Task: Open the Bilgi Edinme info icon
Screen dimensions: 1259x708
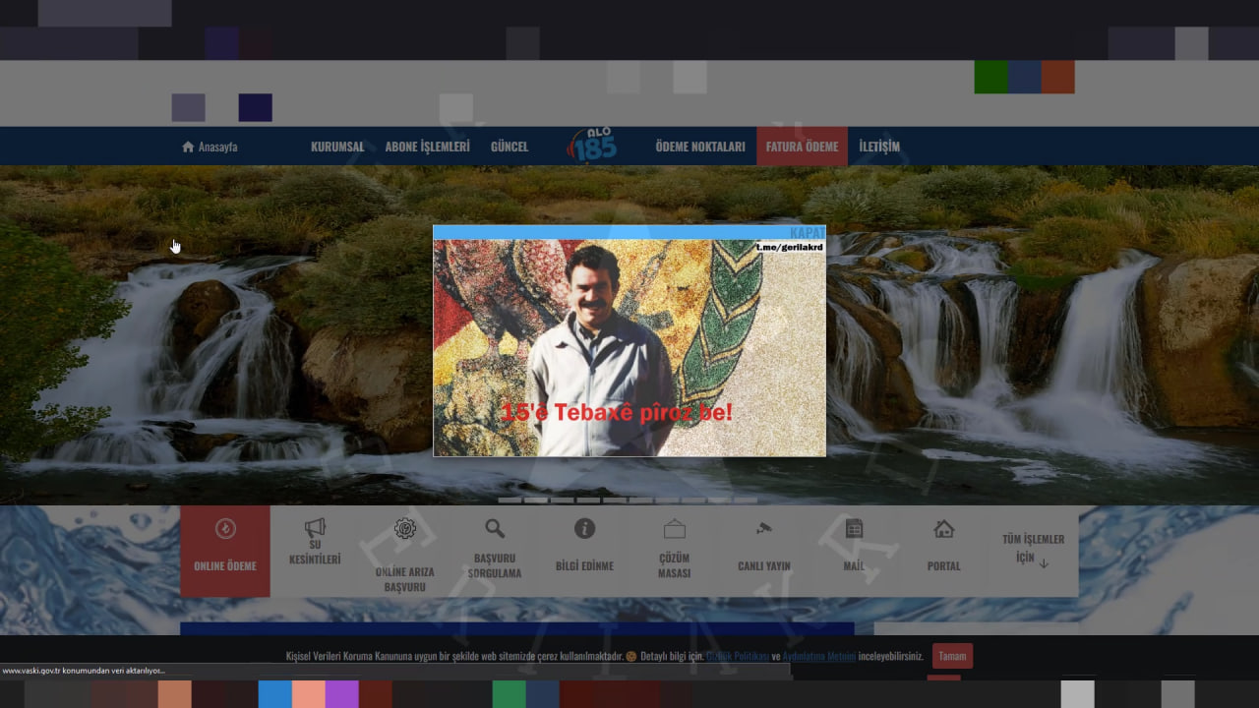Action: [584, 529]
